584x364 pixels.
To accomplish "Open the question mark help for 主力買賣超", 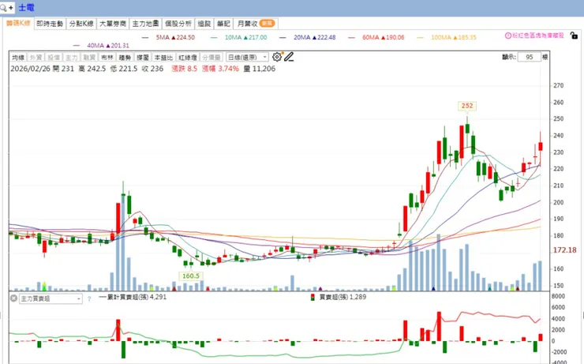I will [x=89, y=298].
